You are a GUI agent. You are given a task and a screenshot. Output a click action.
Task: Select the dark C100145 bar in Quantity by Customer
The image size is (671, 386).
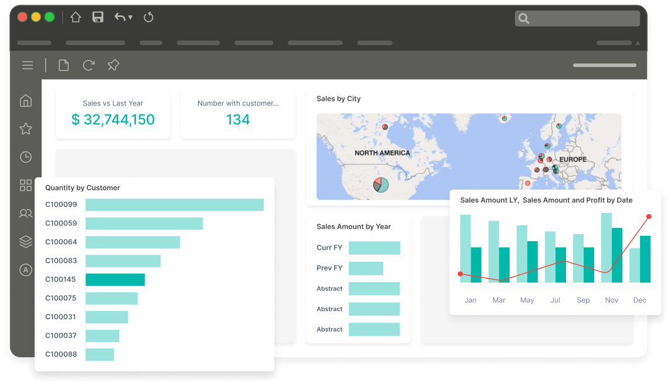tap(115, 279)
